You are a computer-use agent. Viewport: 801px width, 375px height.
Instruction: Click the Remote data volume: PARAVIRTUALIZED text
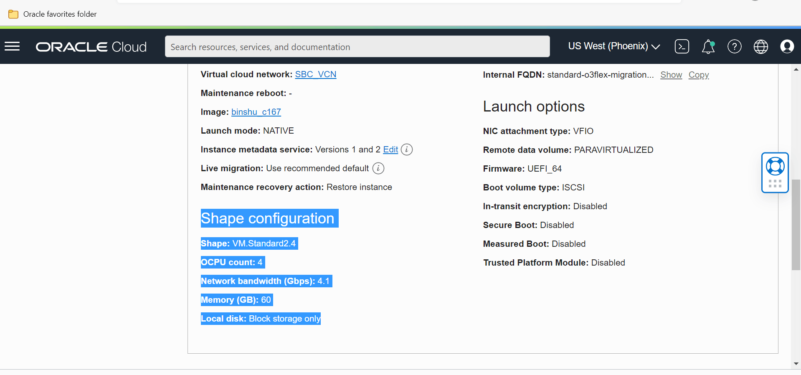pos(568,150)
